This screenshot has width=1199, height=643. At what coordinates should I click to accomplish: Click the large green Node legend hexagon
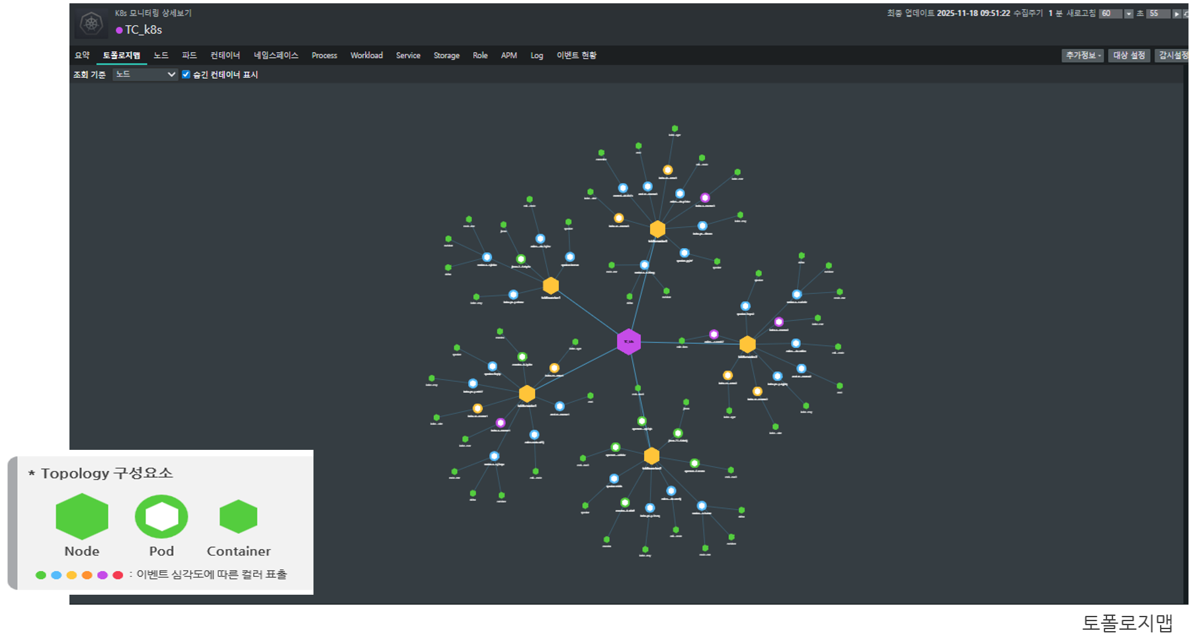click(x=82, y=516)
